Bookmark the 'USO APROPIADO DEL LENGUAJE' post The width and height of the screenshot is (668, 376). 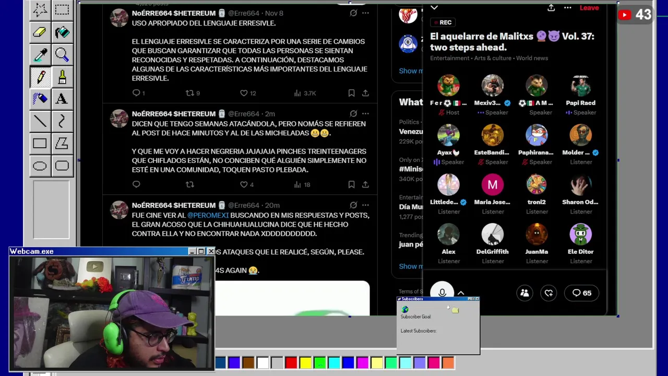click(x=351, y=93)
